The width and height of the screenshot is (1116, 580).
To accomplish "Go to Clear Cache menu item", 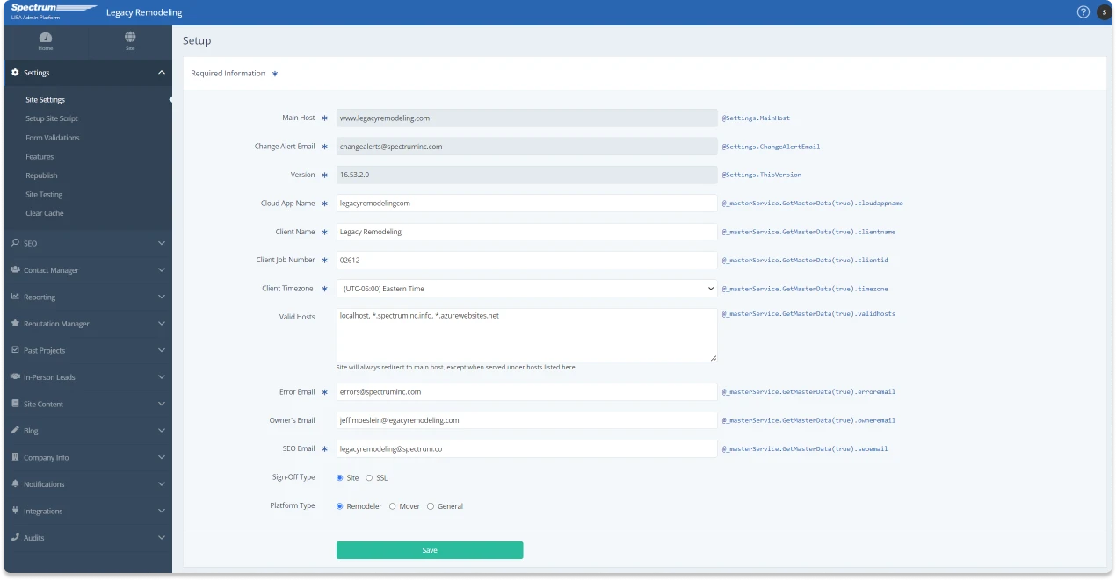I will tap(45, 213).
